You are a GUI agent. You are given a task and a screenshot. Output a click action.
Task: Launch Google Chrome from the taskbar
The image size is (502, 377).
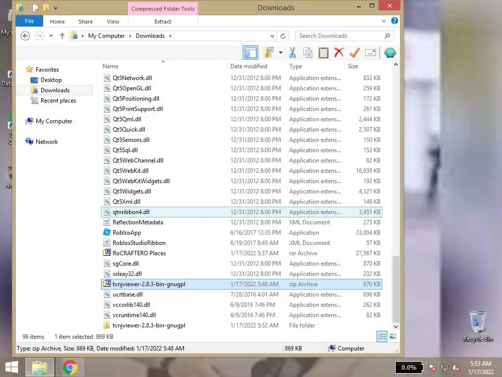coord(70,367)
